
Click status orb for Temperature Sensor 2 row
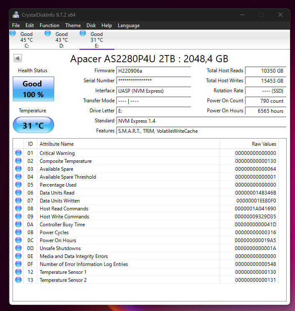point(18,280)
